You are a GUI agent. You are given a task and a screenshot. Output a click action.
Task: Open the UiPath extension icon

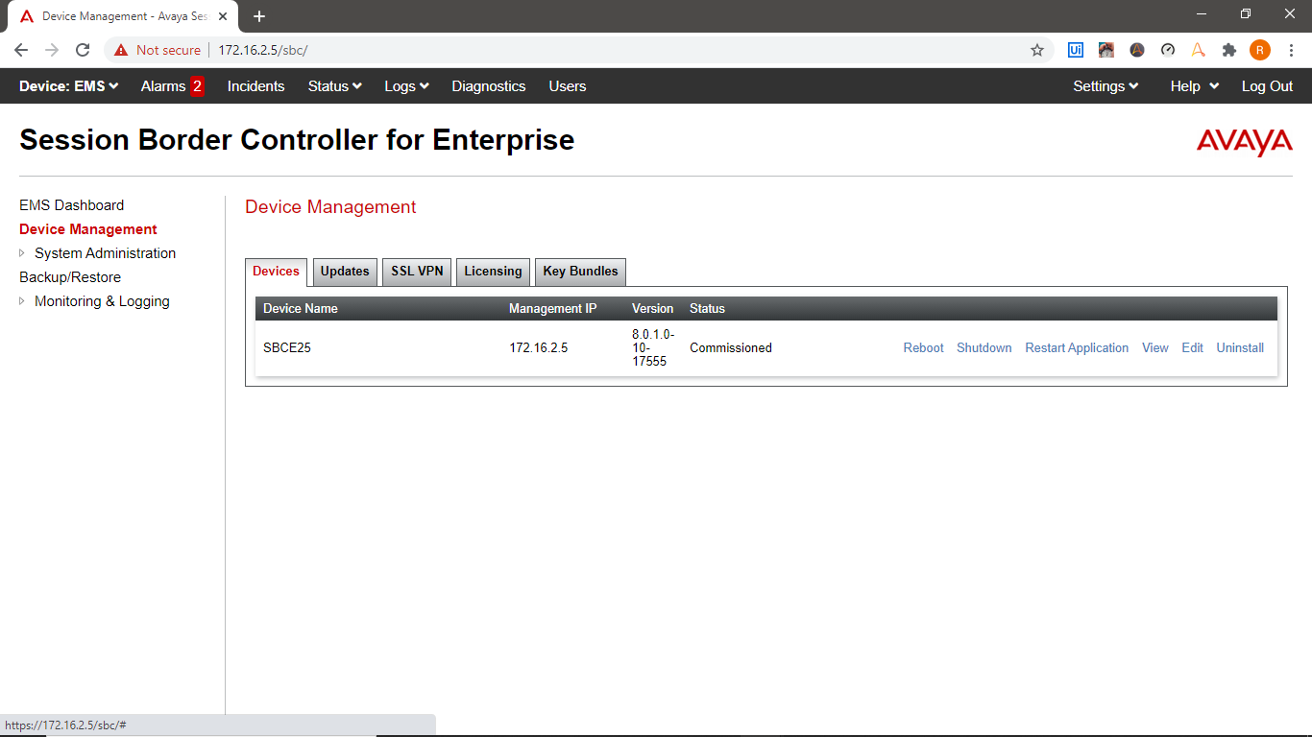[x=1076, y=50]
